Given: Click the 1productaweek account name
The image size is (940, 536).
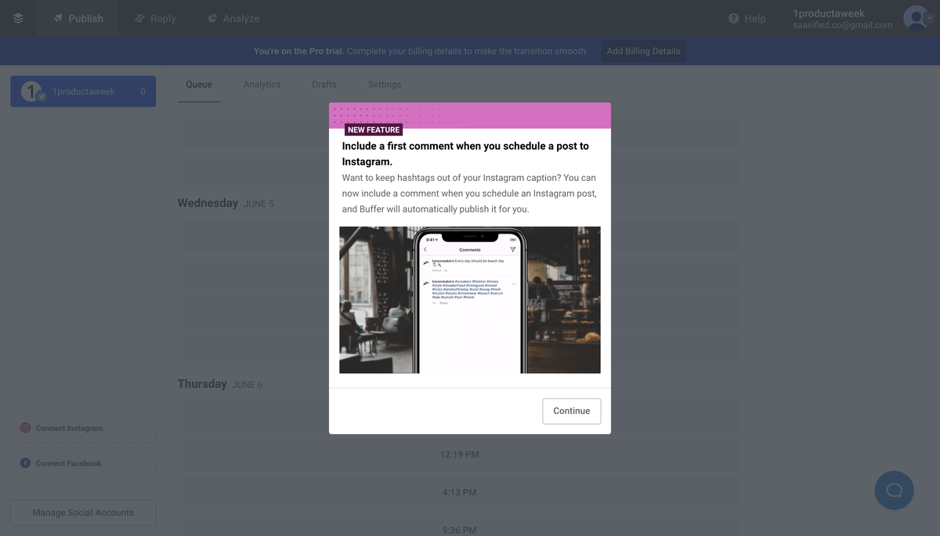Looking at the screenshot, I should (829, 13).
